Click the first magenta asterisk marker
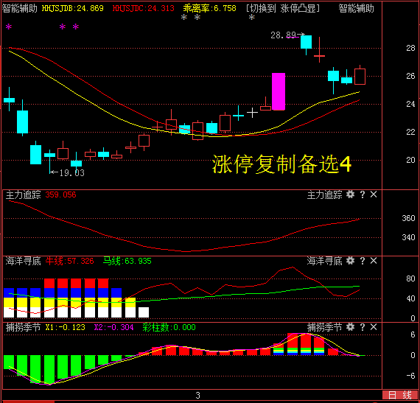 [9, 27]
